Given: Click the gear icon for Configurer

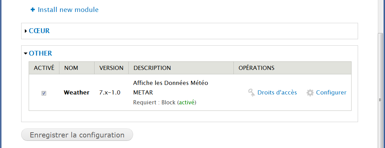Looking at the screenshot, I should tap(310, 92).
